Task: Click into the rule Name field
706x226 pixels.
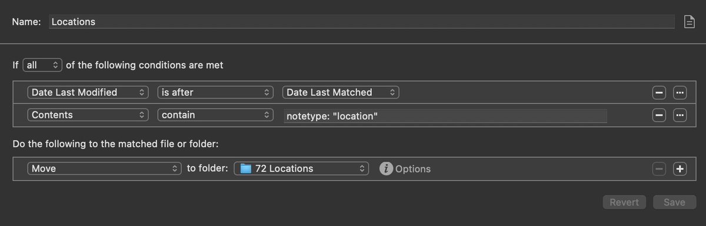Action: (x=361, y=22)
